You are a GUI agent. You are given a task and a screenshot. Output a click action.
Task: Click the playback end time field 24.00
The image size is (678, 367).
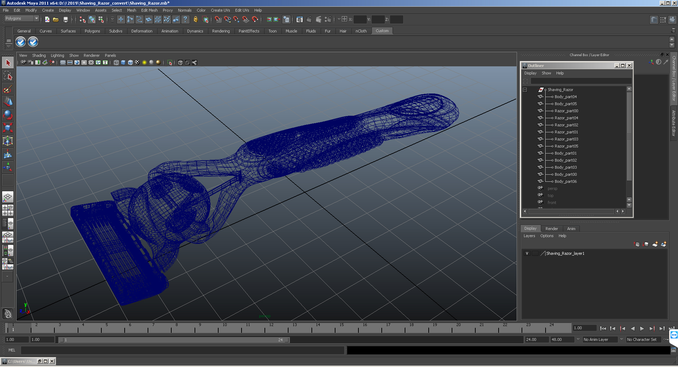[537, 339]
